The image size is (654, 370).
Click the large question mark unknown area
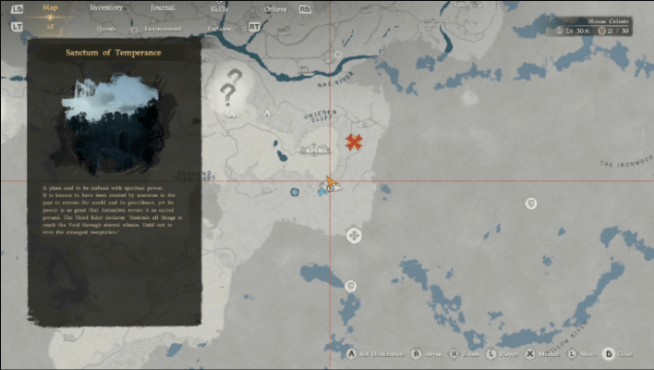[x=230, y=87]
